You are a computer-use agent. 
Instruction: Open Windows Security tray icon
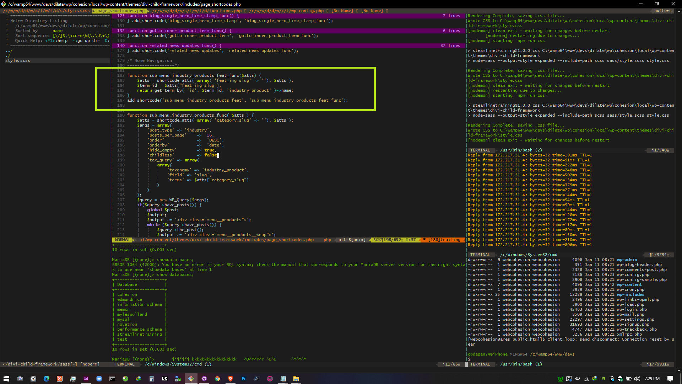pyautogui.click(x=620, y=379)
